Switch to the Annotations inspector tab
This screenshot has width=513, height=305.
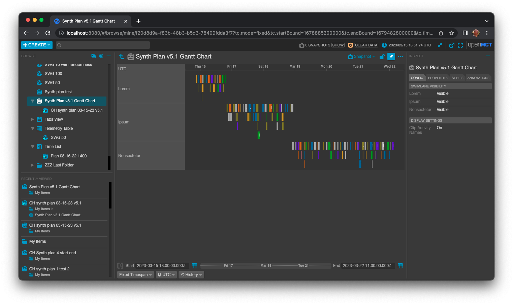click(x=478, y=78)
